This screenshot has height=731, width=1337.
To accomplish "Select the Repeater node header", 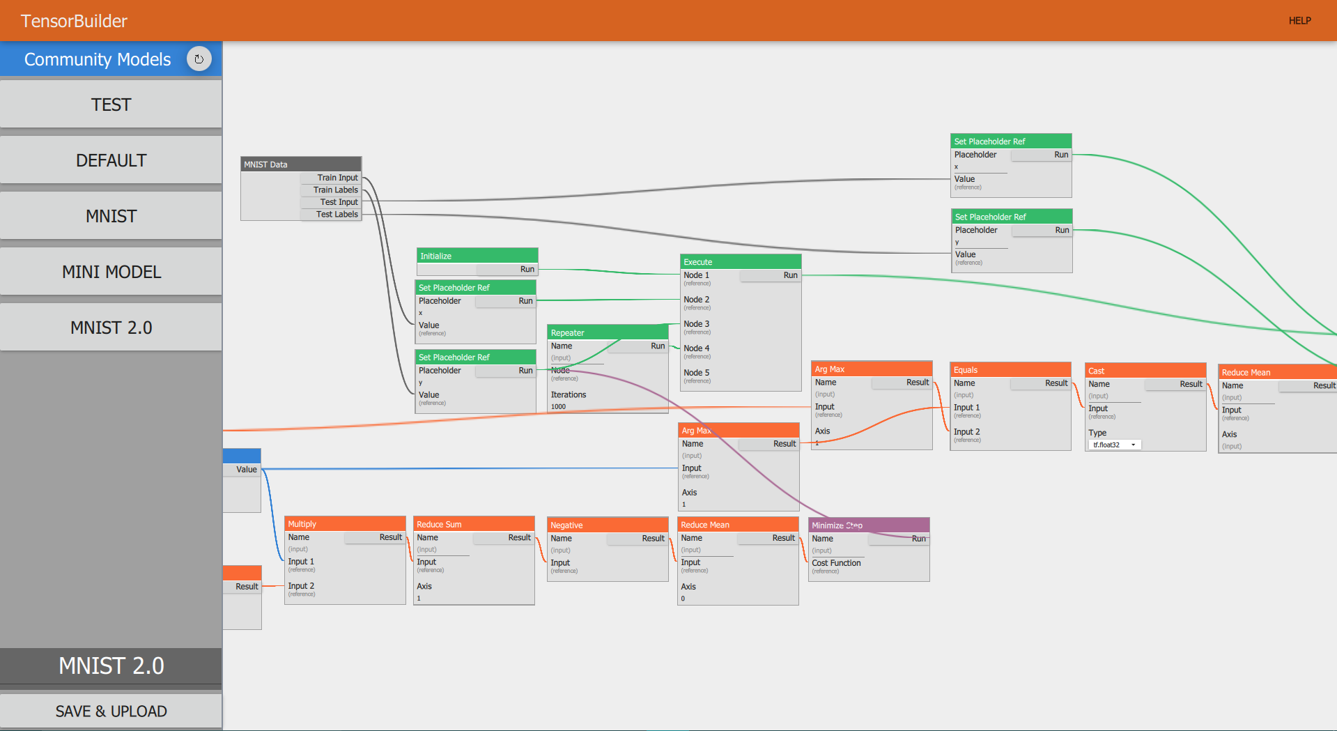I will point(608,332).
